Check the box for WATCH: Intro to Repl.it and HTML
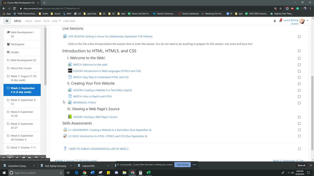 299,97
